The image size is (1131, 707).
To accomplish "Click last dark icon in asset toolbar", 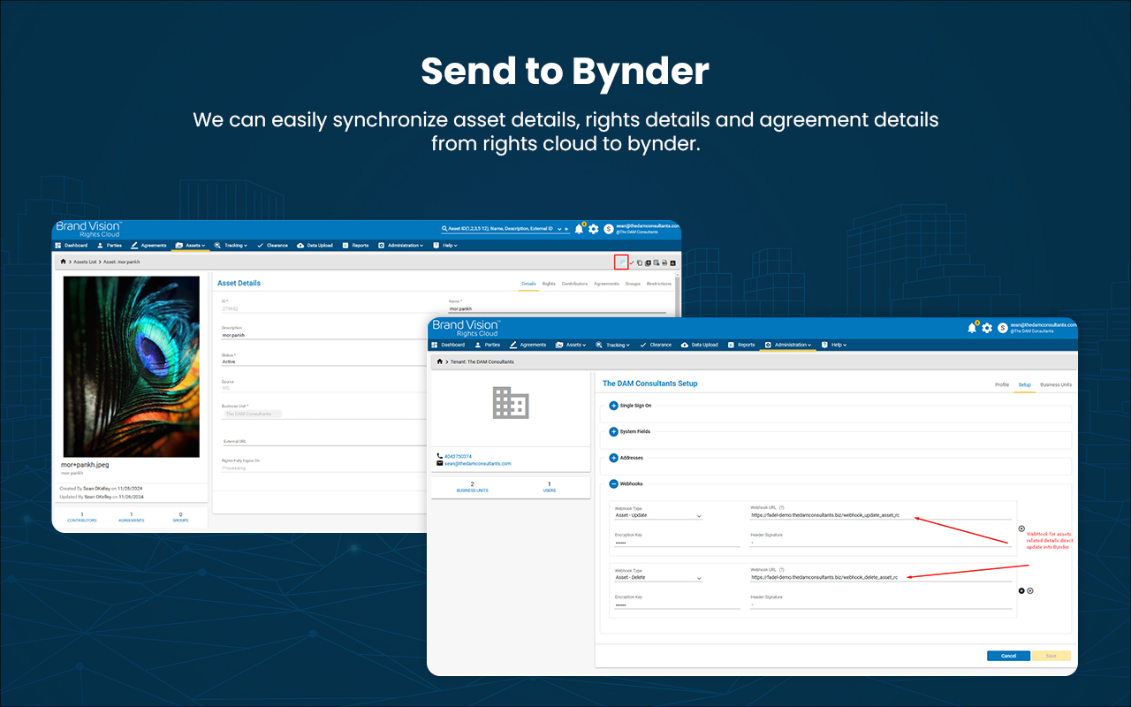I will point(672,262).
